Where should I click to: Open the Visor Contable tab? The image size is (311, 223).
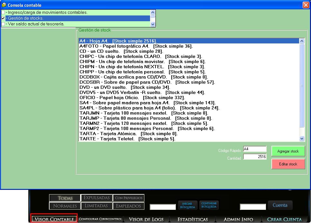[54, 219]
